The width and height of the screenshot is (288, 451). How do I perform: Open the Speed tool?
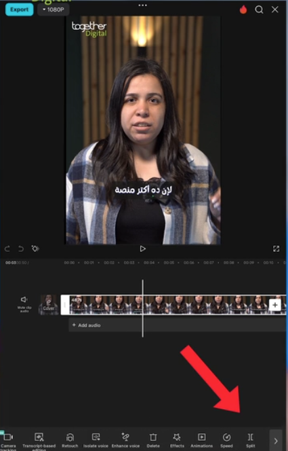226,440
